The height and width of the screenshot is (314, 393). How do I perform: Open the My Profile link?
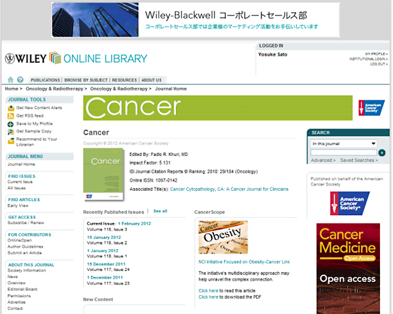click(x=376, y=54)
